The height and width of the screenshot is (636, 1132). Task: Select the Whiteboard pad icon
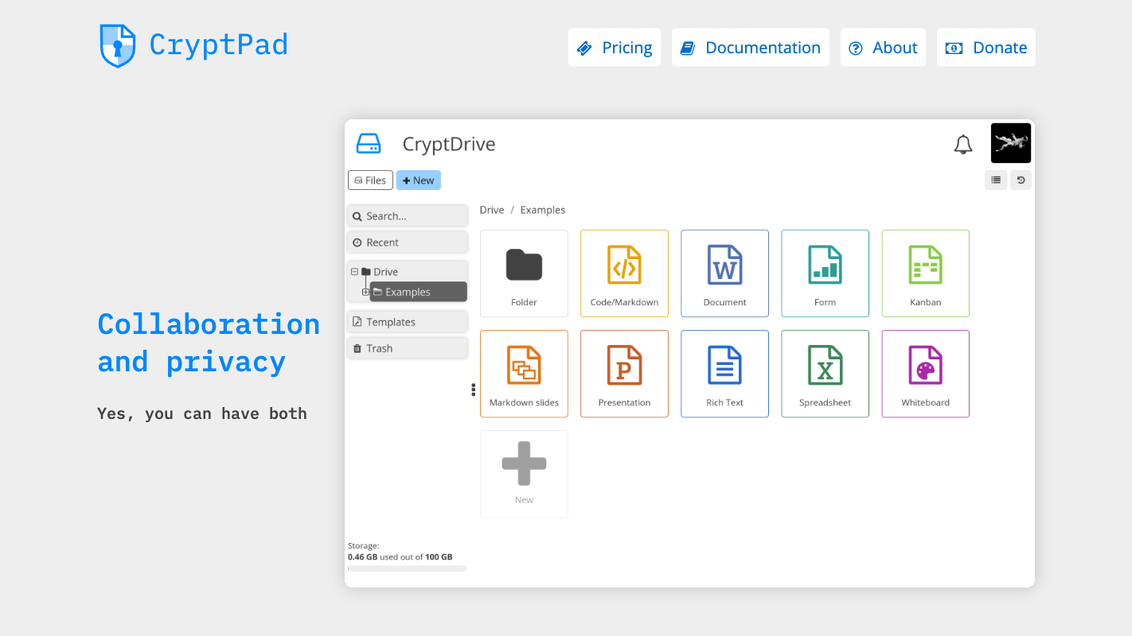(x=925, y=374)
